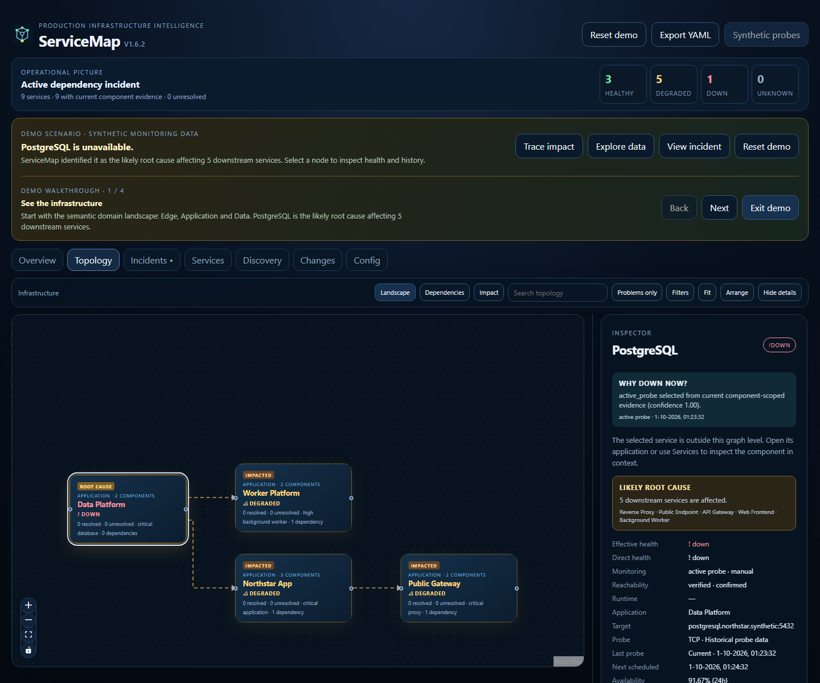Image resolution: width=820 pixels, height=683 pixels.
Task: Zoom out with the minus control
Action: point(28,620)
